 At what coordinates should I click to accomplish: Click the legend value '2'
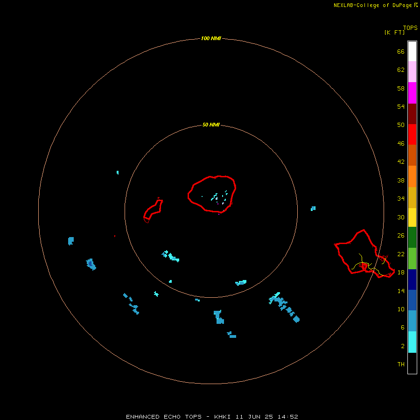pos(402,346)
